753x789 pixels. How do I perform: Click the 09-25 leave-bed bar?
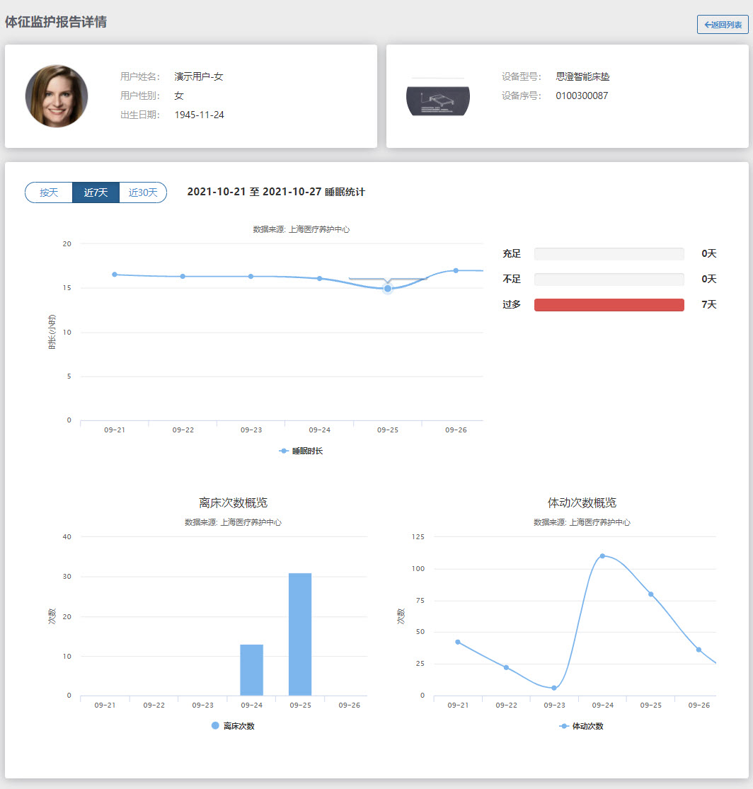[x=300, y=634]
